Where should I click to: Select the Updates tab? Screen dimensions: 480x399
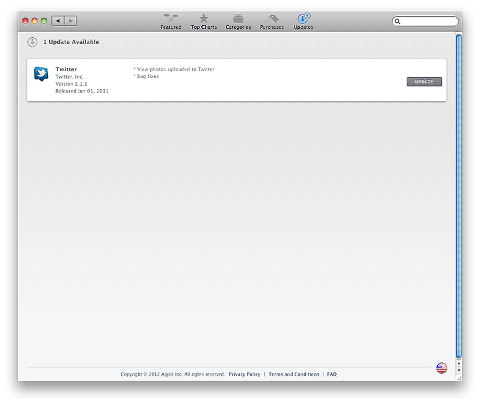303,22
